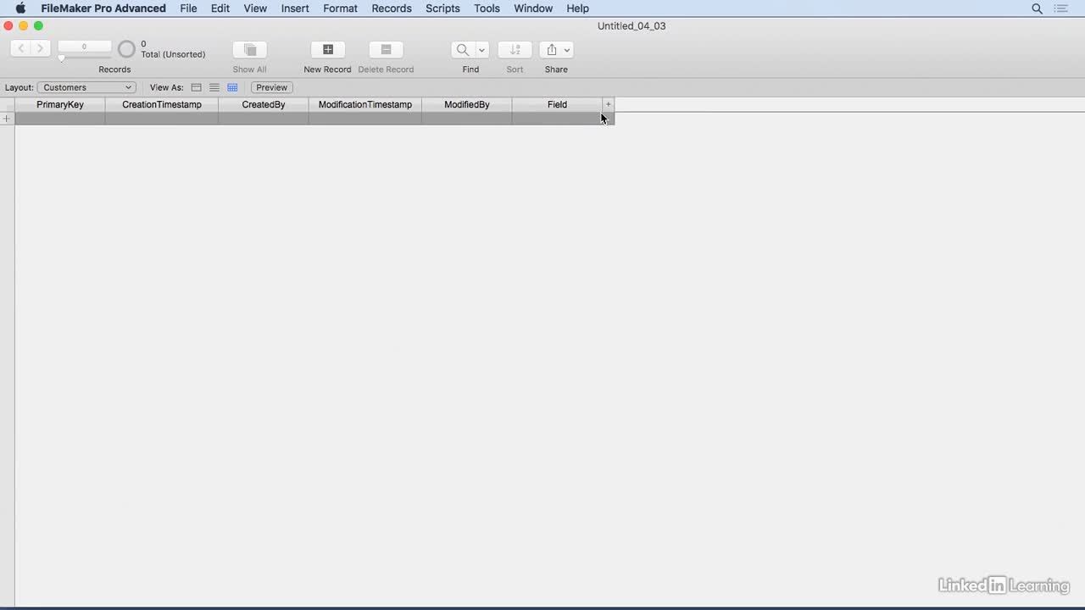The width and height of the screenshot is (1085, 610).
Task: Open Notification Center icon
Action: pyautogui.click(x=1060, y=8)
